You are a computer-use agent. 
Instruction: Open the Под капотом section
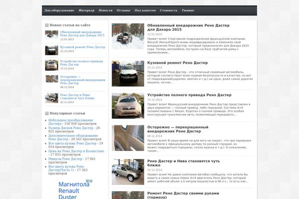(x=145, y=10)
